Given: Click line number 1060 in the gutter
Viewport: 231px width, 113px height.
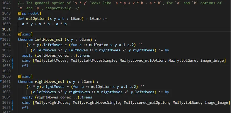Looking at the screenshot, I should coord(6,76).
